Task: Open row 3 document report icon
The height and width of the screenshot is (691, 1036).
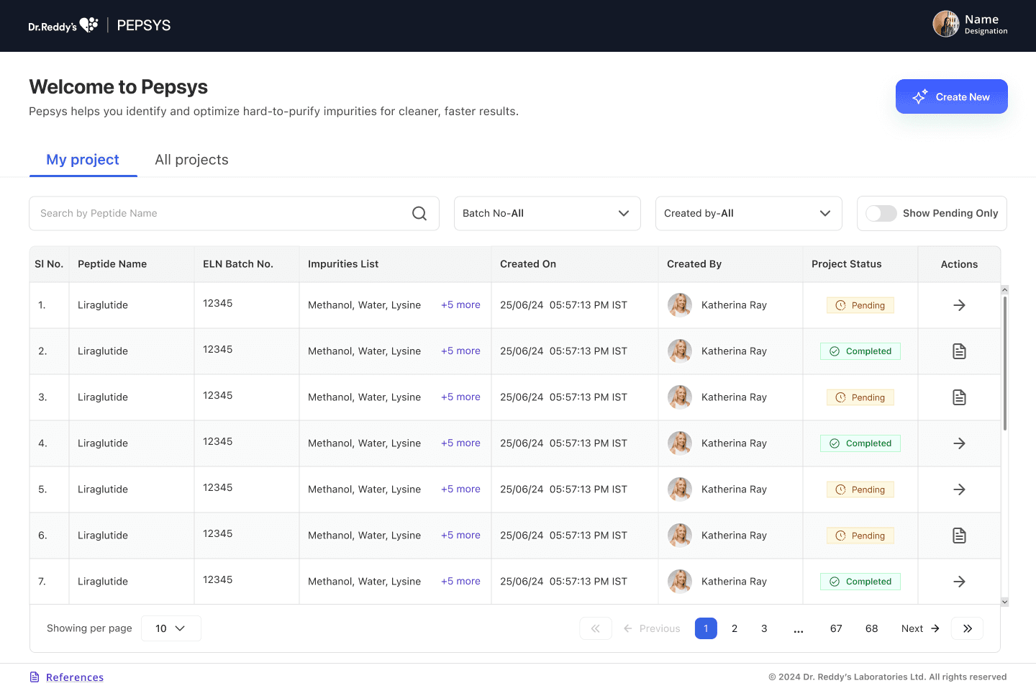Action: 959,397
